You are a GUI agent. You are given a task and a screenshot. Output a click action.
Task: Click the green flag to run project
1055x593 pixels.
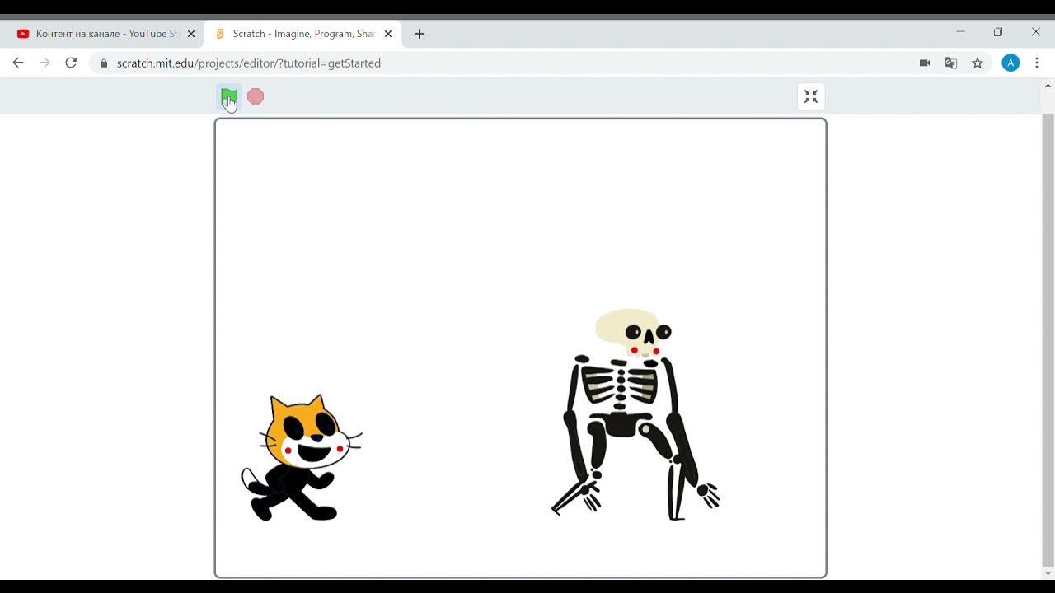(228, 97)
